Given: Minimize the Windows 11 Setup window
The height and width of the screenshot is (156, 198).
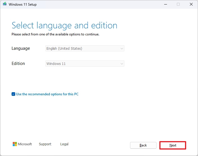Looking at the screenshot, I should pos(165,4).
